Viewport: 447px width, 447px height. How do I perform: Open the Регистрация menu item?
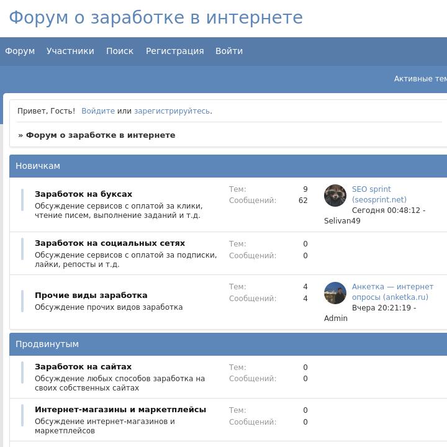[x=174, y=51]
